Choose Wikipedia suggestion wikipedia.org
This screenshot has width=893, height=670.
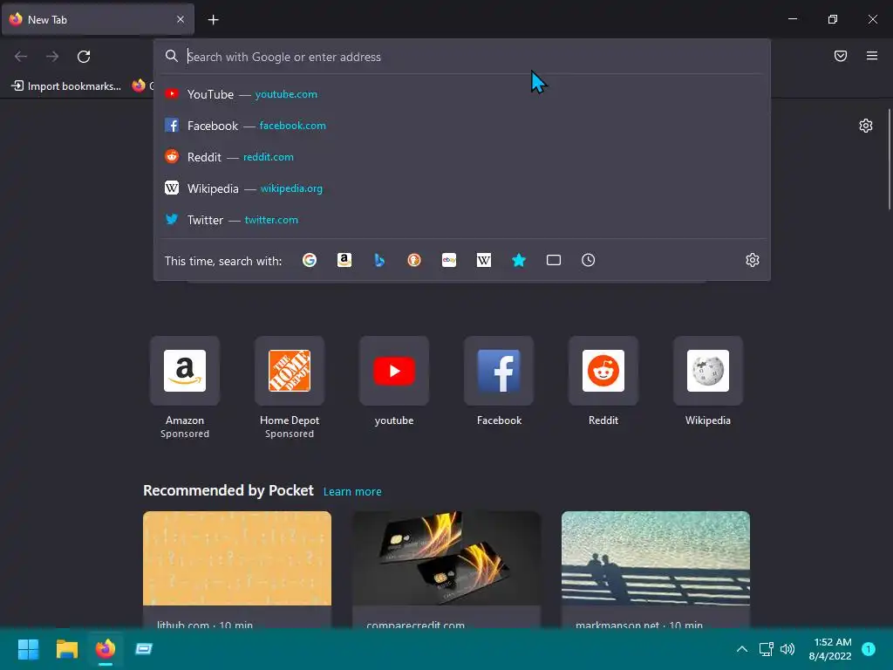pyautogui.click(x=462, y=188)
